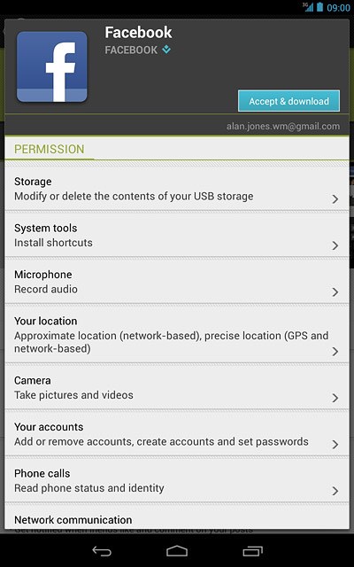354x567 pixels.
Task: Tap the alan.jones.wm@gmail.com account label
Action: click(x=283, y=126)
